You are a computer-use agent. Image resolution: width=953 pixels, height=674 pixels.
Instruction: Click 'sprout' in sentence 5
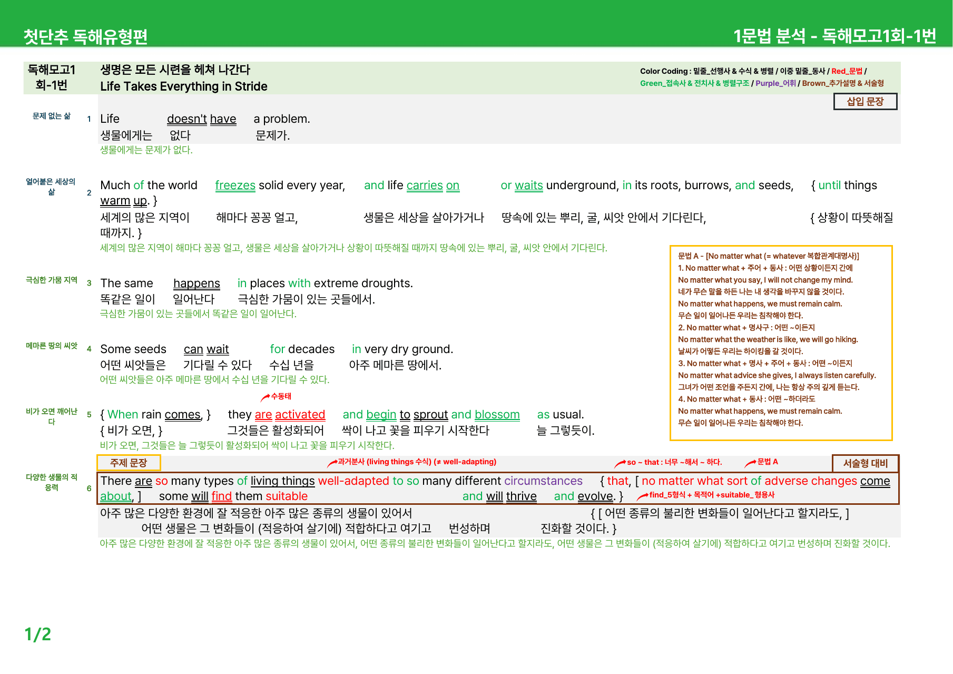point(430,415)
